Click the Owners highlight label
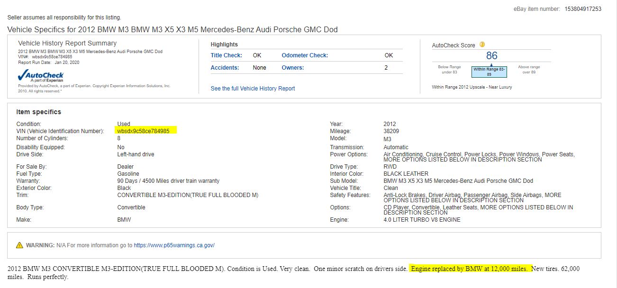Image resolution: width=617 pixels, height=288 pixels. pos(293,68)
